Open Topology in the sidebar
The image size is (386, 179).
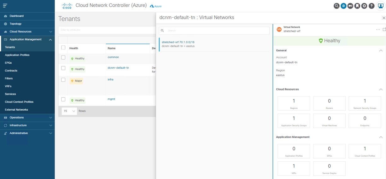point(15,24)
